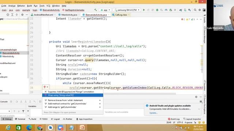The width and height of the screenshot is (234, 131).
Task: Click Sync Project with Gradle icon
Action: [181, 10]
